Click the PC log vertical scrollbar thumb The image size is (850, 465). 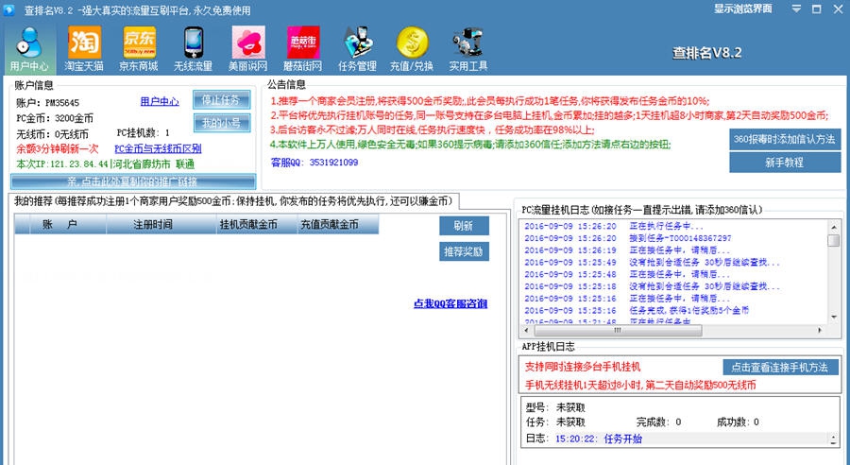(x=834, y=240)
